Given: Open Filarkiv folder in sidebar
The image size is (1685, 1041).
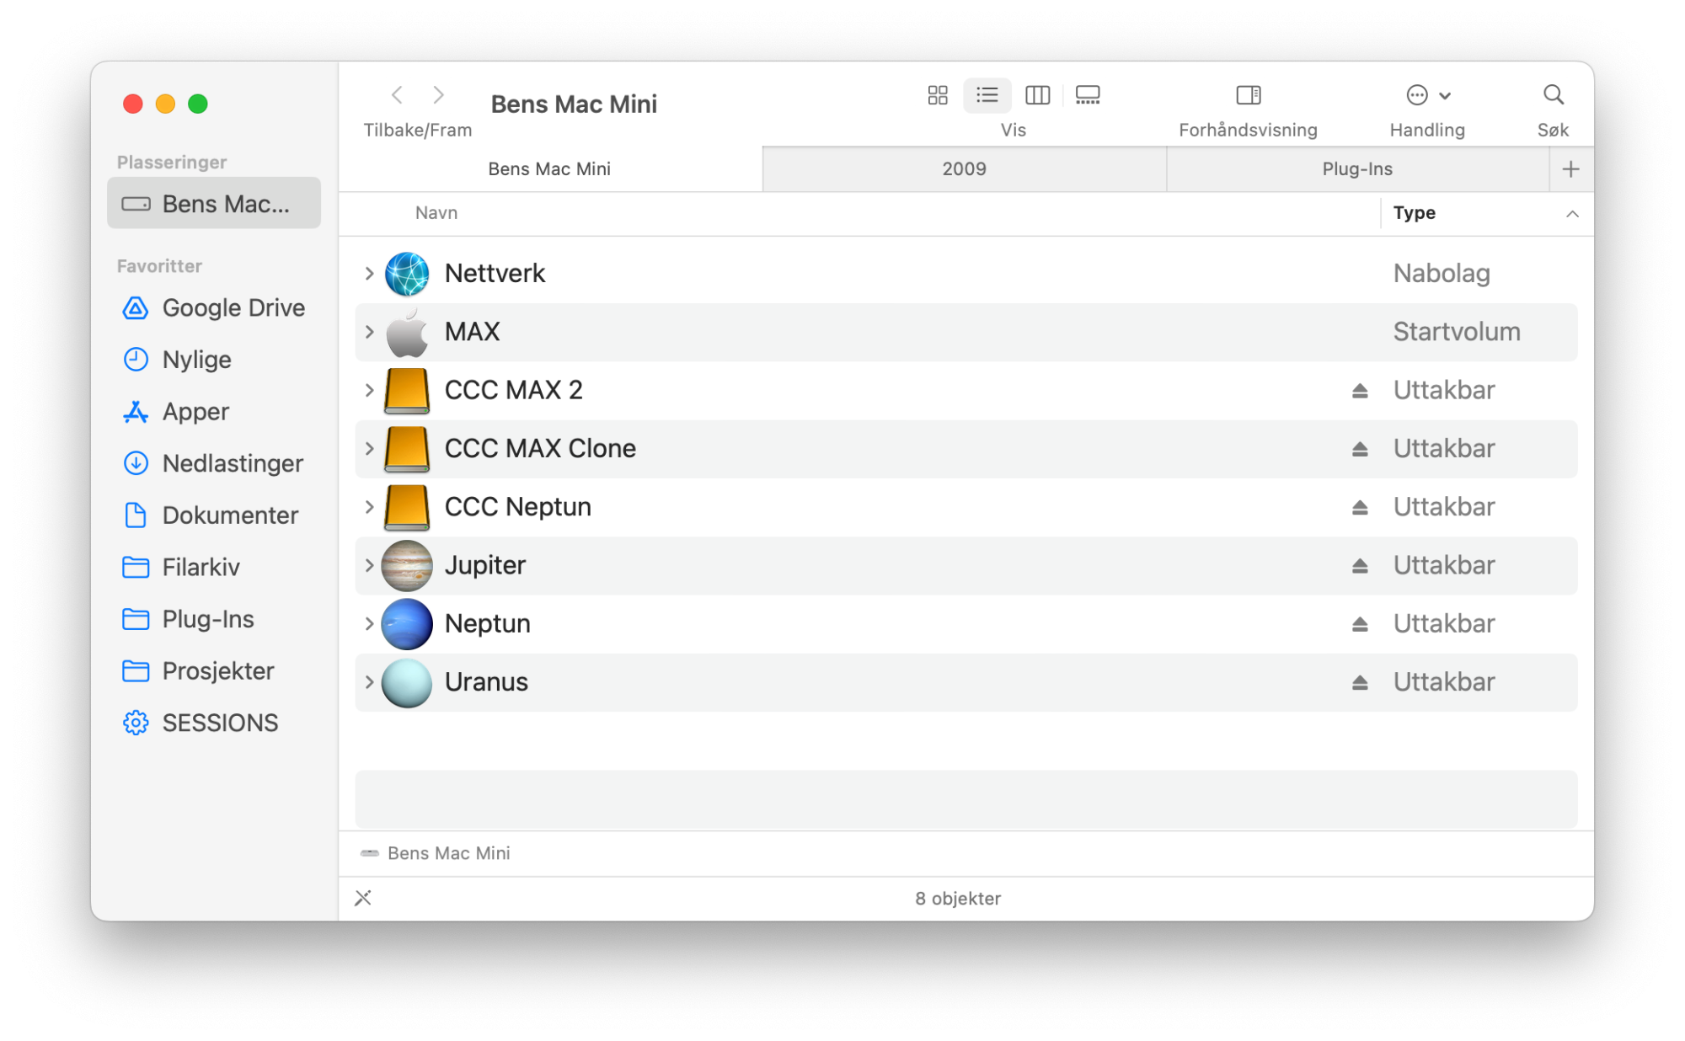Looking at the screenshot, I should 214,567.
